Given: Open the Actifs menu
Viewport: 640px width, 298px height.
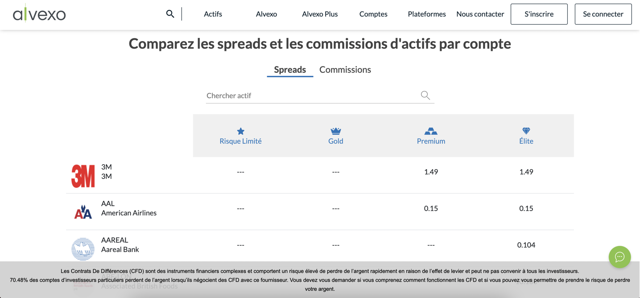Looking at the screenshot, I should (x=213, y=14).
